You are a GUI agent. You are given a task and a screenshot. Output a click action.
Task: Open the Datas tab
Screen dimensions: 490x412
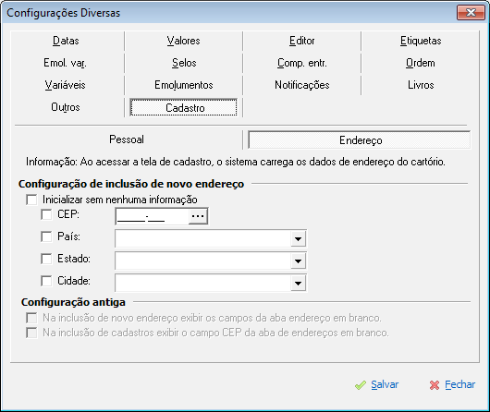click(66, 41)
